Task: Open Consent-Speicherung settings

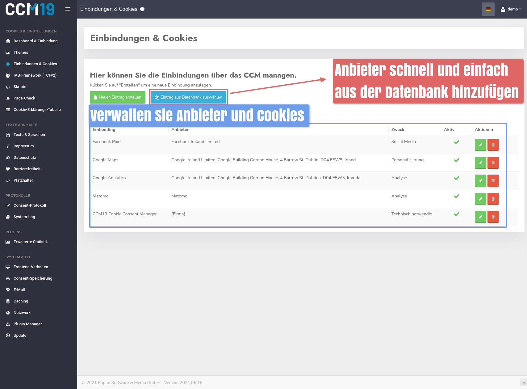Action: pyautogui.click(x=33, y=278)
